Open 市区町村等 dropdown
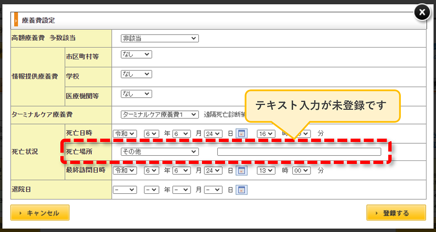Image resolution: width=436 pixels, height=232 pixels. [x=136, y=54]
